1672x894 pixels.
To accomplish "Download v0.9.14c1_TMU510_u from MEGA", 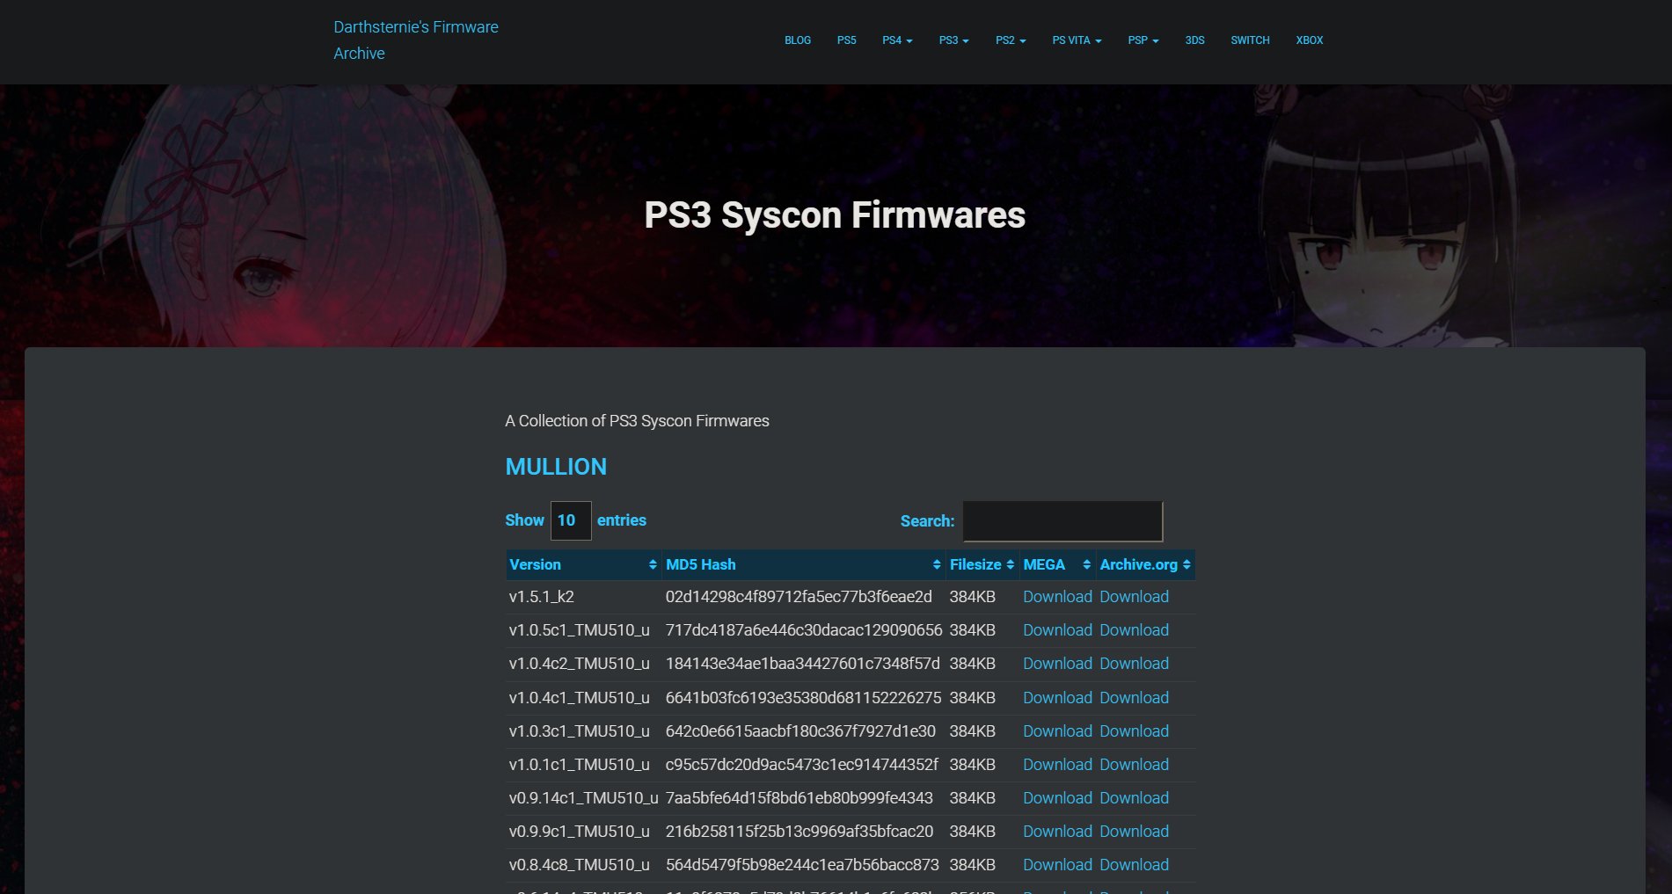I will 1057,798.
